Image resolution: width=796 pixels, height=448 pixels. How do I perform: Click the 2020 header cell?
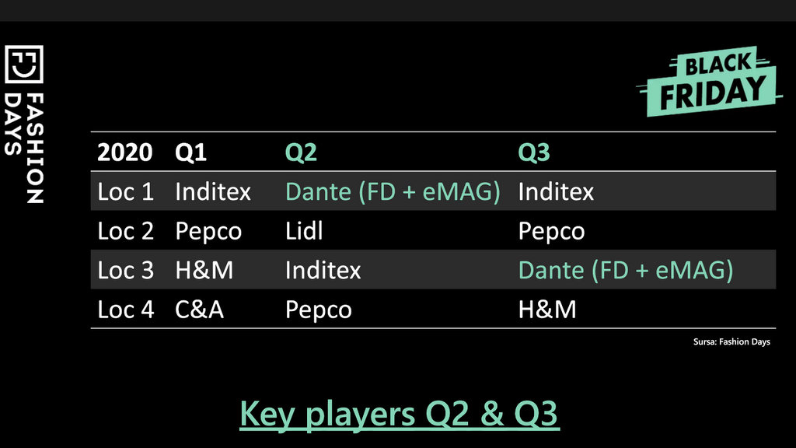pyautogui.click(x=125, y=152)
